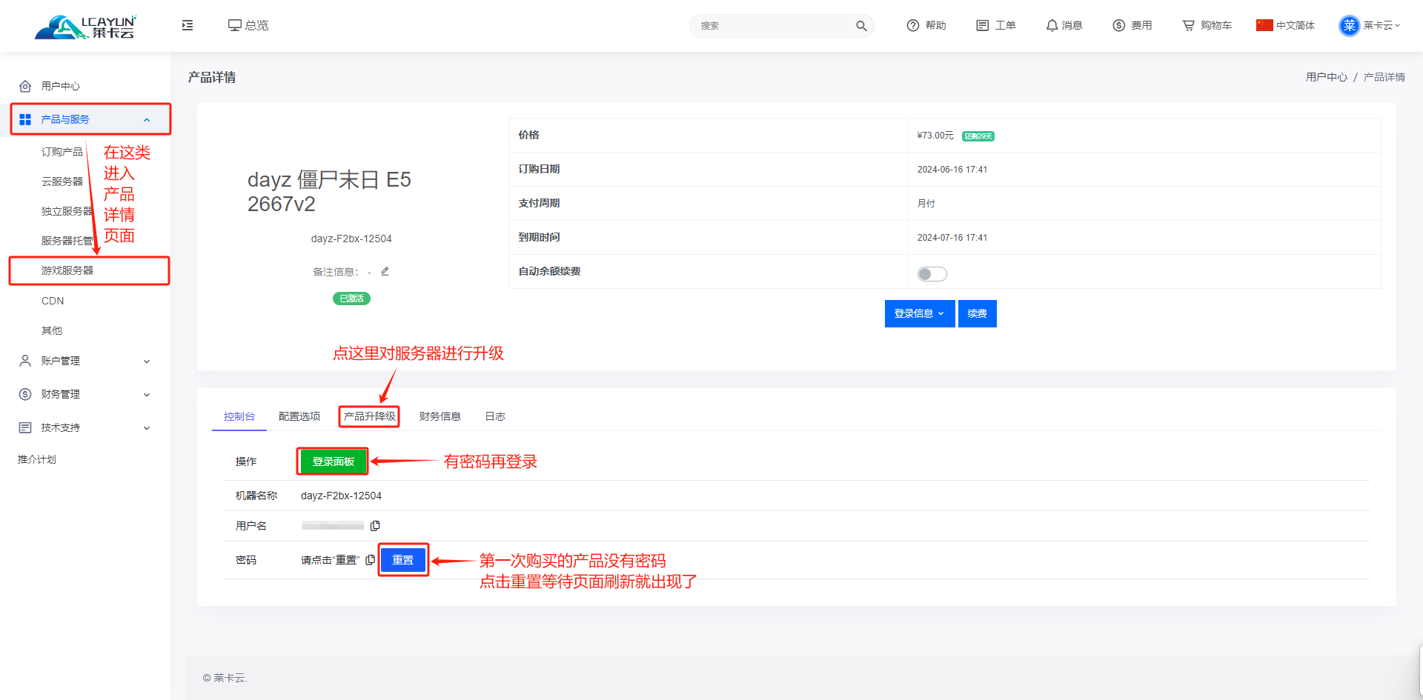Expand 账户管理 sidebar section
The width and height of the screenshot is (1423, 700).
coord(85,361)
